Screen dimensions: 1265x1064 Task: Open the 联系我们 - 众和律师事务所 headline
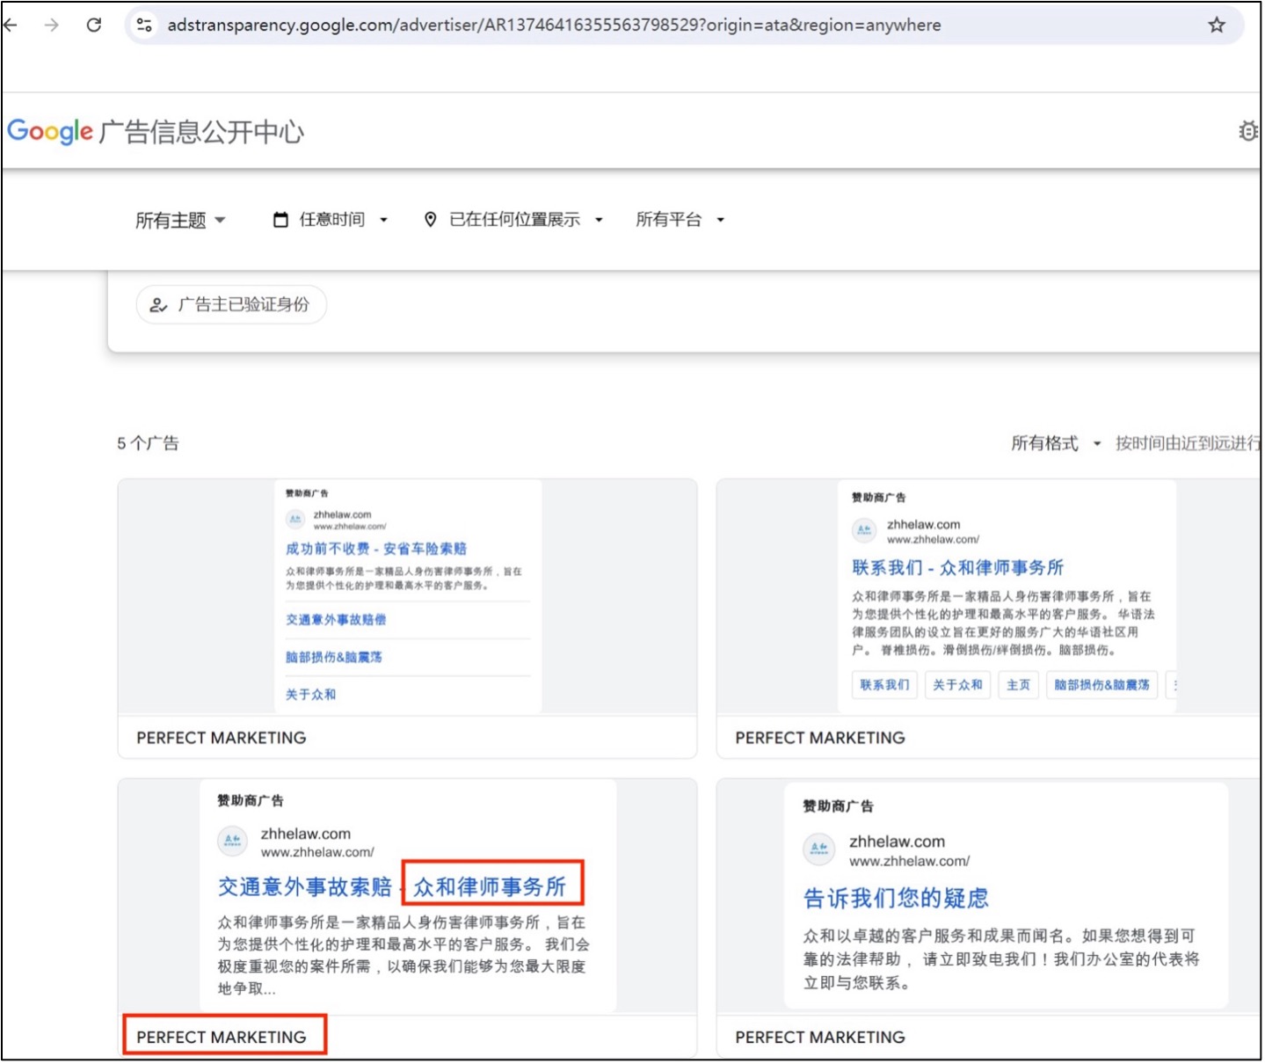(x=957, y=567)
